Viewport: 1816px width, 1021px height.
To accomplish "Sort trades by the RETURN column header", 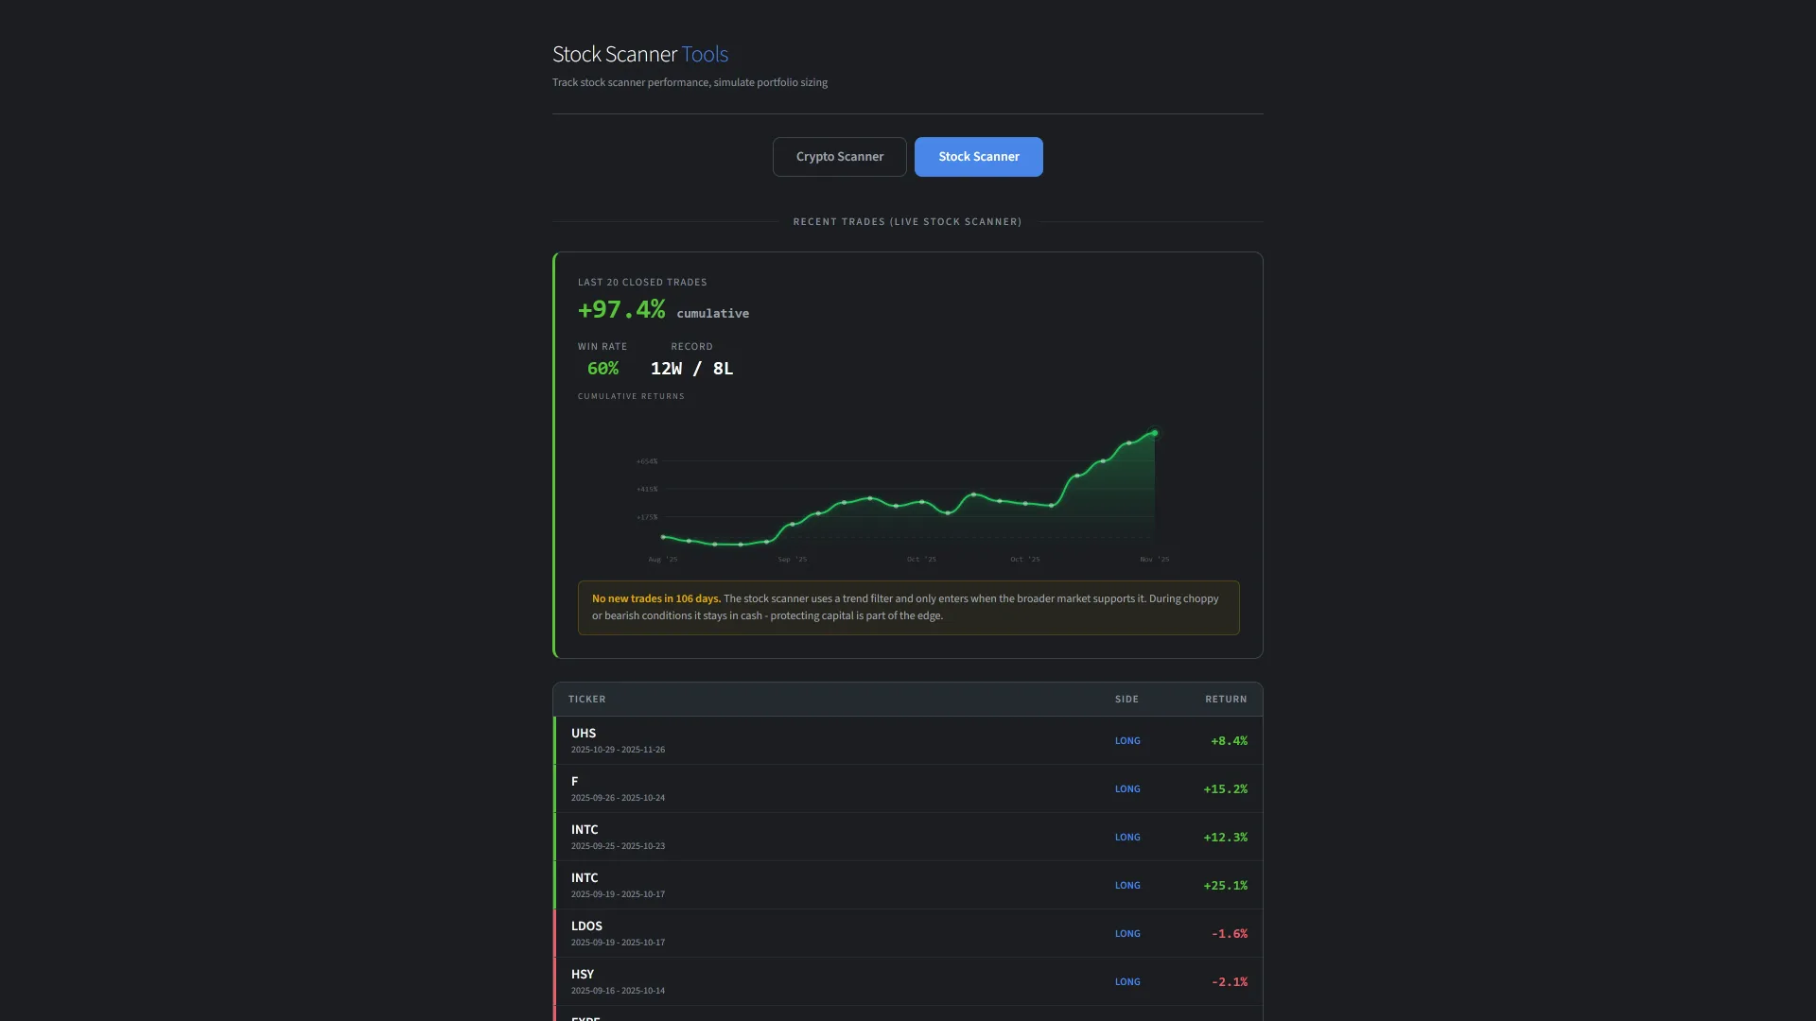I will (x=1224, y=699).
